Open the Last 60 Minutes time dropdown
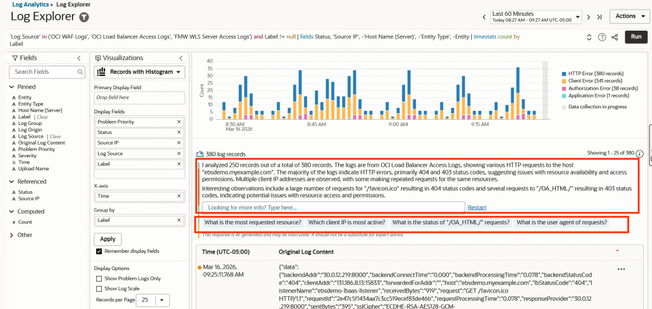This screenshot has width=652, height=309. coord(536,17)
